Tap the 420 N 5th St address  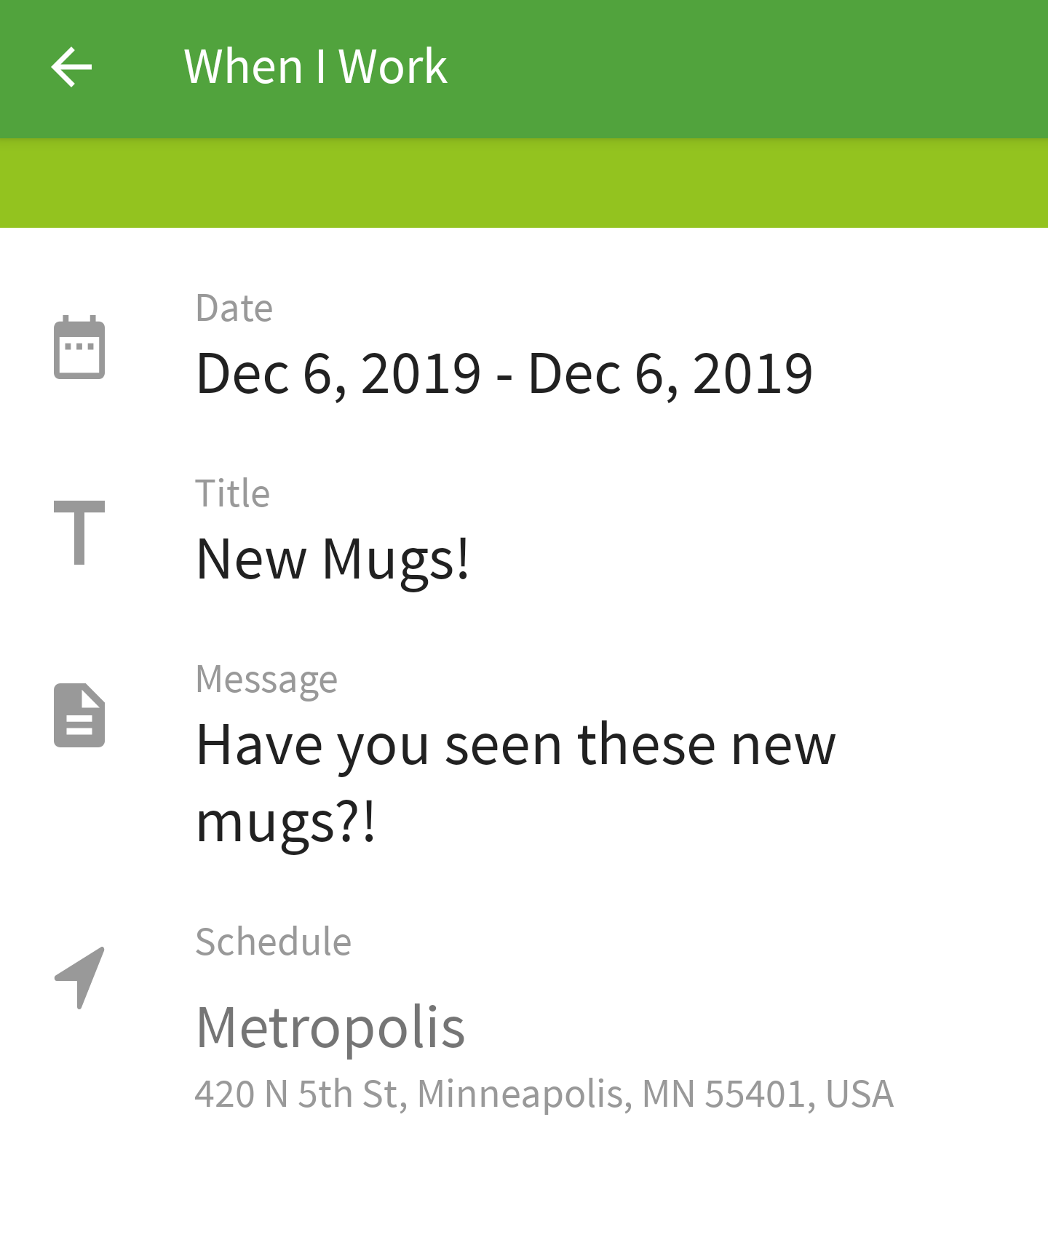(x=544, y=1094)
